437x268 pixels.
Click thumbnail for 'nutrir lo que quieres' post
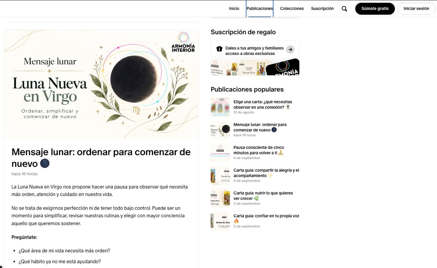tap(220, 198)
